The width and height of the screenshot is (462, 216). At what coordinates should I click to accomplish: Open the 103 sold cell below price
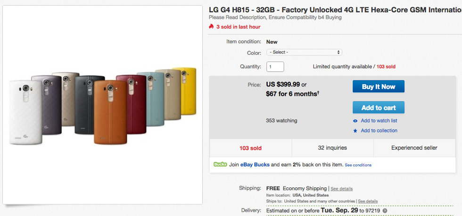click(250, 148)
